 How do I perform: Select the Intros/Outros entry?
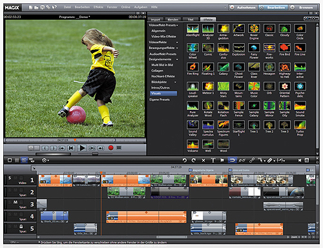pyautogui.click(x=160, y=88)
